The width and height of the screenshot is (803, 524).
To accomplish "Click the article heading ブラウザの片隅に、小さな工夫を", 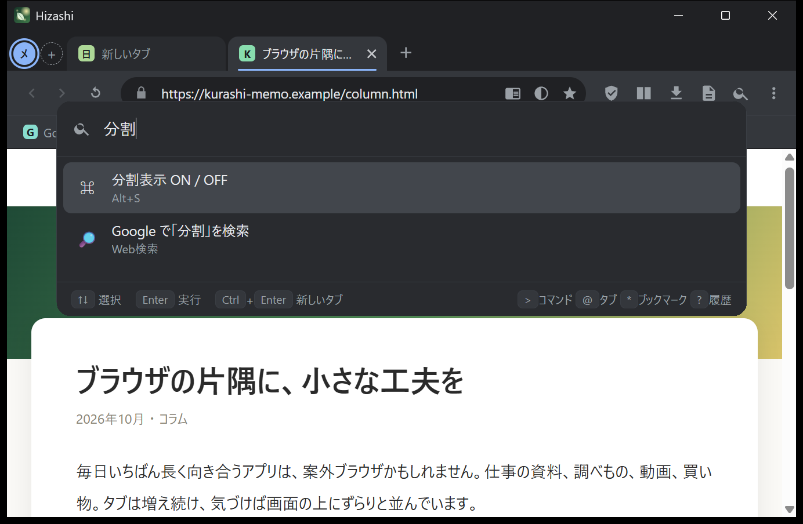I will tap(270, 381).
